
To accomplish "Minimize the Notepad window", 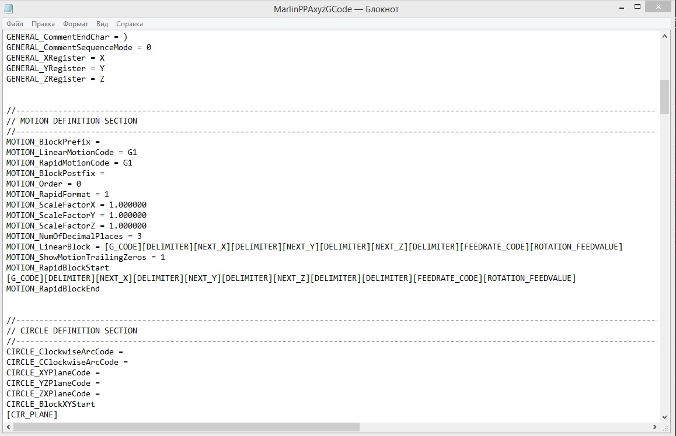I will pos(622,8).
